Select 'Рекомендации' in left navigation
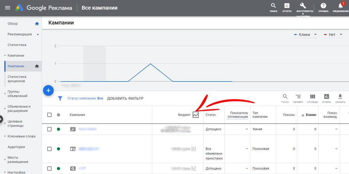The image size is (349, 174). coord(20,34)
